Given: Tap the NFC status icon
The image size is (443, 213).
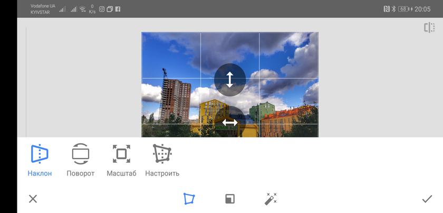Looking at the screenshot, I should coord(386,9).
